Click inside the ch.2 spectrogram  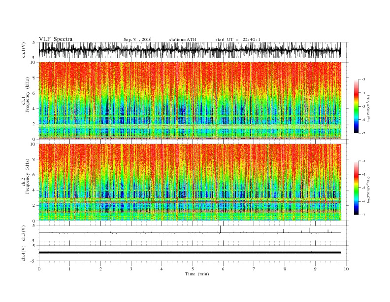(190, 183)
